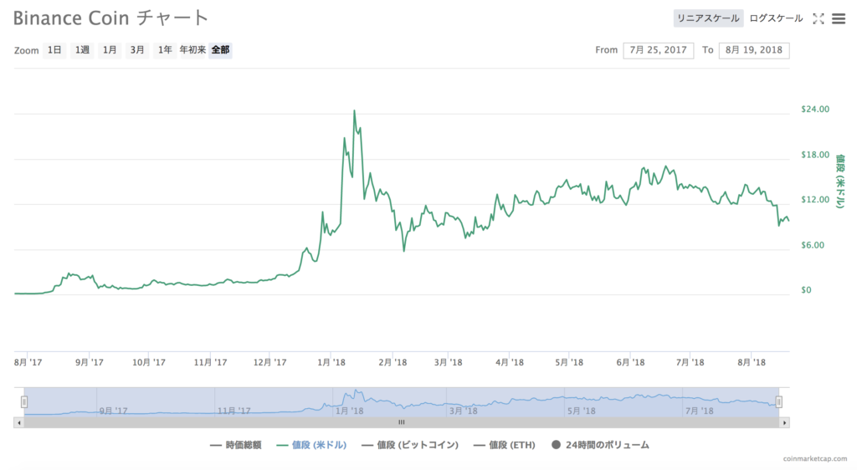Click the Binance Coin チャート title
Image resolution: width=857 pixels, height=470 pixels.
point(110,18)
